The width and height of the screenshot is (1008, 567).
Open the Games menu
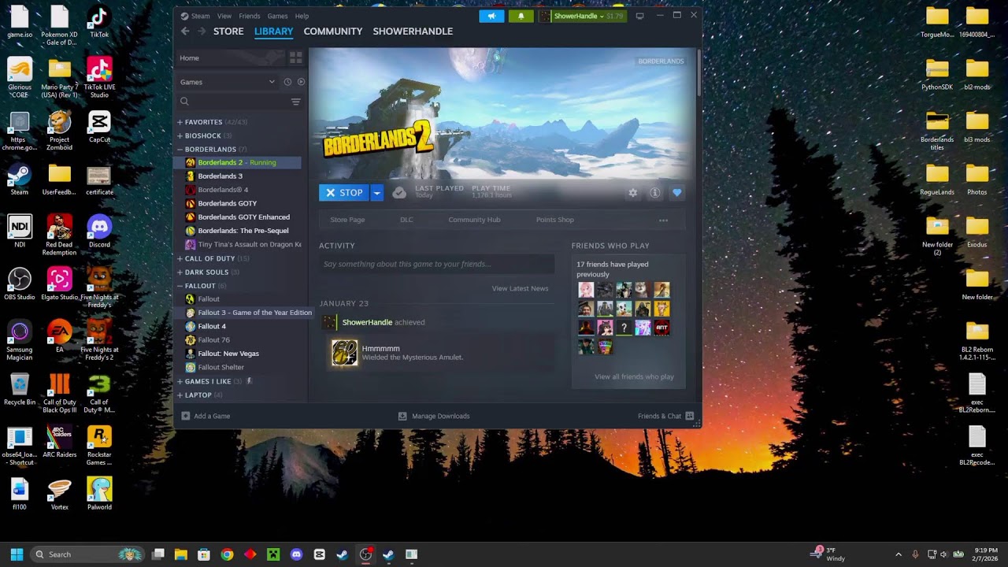tap(277, 16)
